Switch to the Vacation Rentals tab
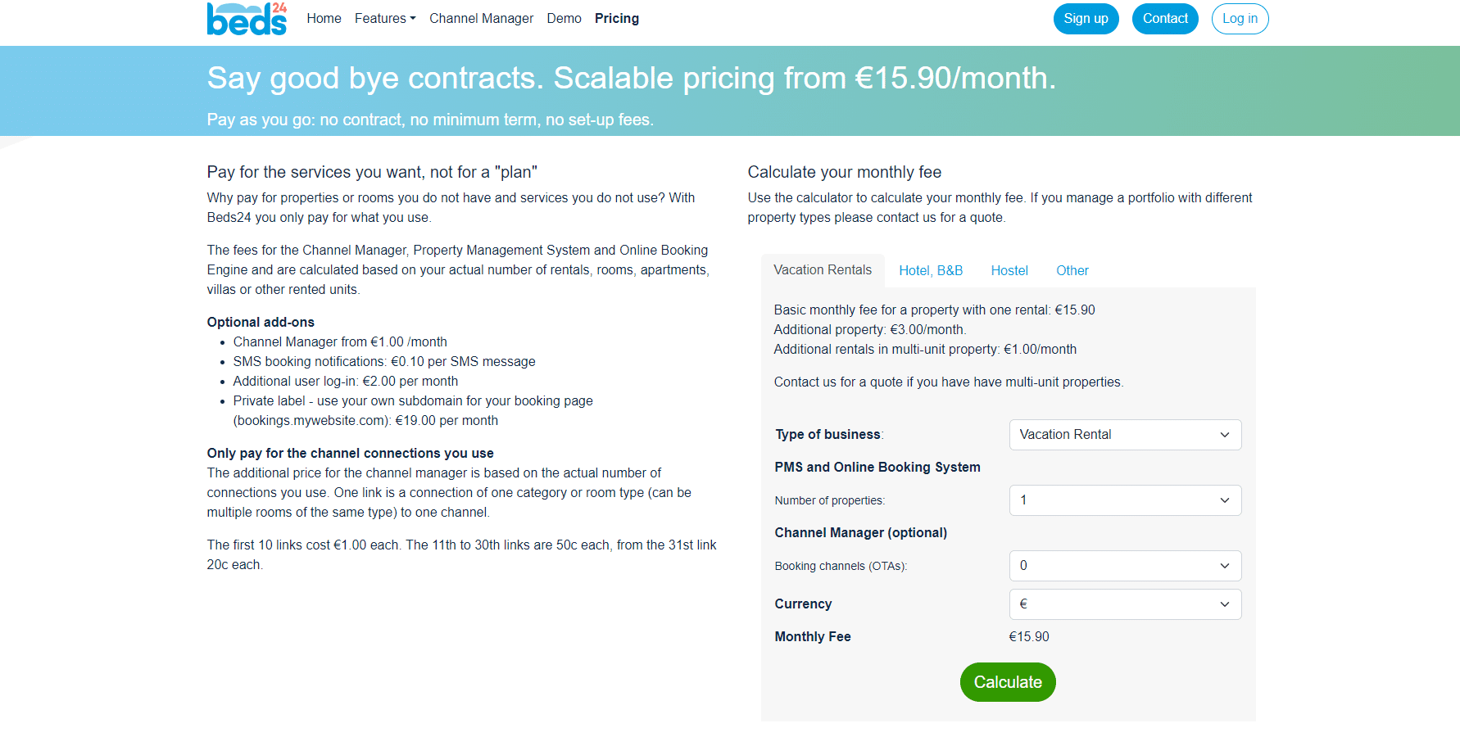Viewport: 1460px width, 737px height. tap(823, 270)
